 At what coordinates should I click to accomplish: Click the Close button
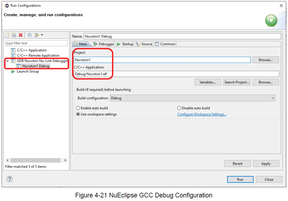pos(269,180)
